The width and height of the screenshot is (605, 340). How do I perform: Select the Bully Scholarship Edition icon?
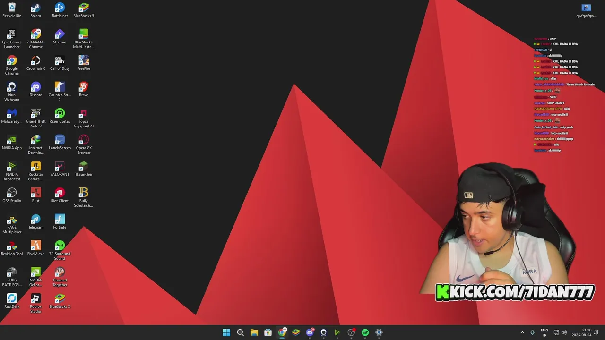coord(84,197)
